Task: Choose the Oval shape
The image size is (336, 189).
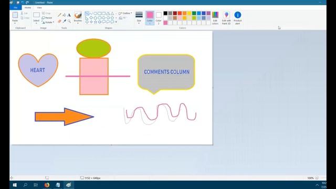Action: tap(96, 14)
